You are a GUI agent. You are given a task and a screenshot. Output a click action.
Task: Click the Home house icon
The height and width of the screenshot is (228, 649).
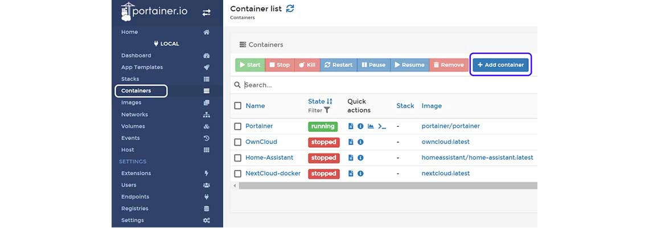[207, 32]
